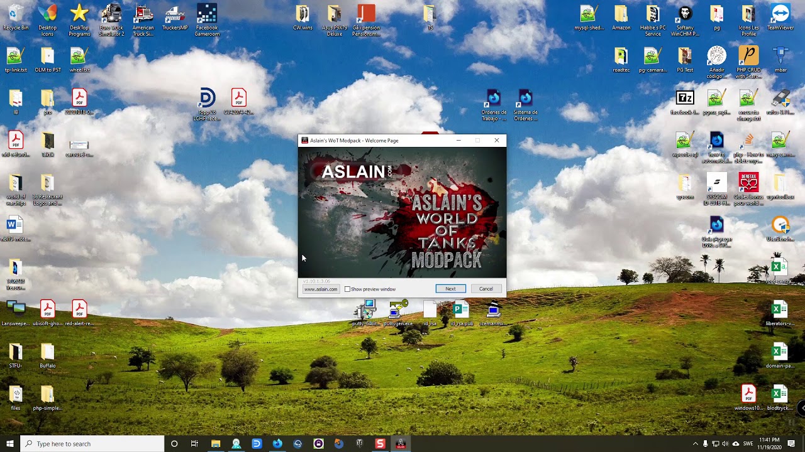805x452 pixels.
Task: Close the Aslain's WoT Modpack window
Action: tap(497, 140)
